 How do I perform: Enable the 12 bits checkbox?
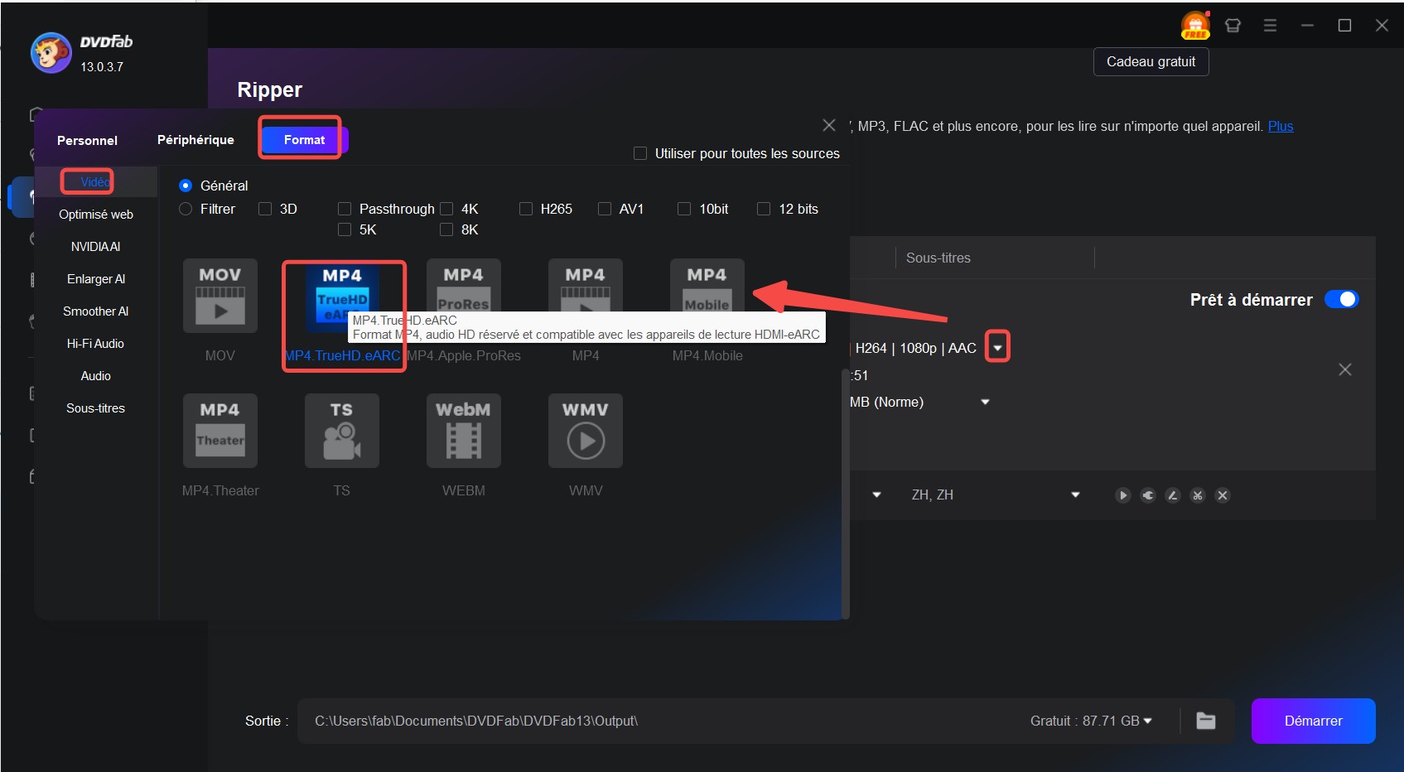pyautogui.click(x=764, y=209)
